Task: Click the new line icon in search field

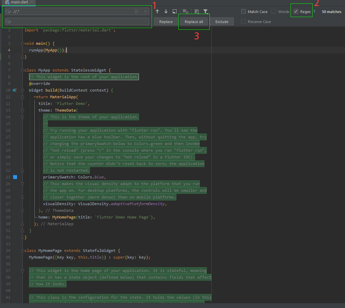Action: pos(136,11)
